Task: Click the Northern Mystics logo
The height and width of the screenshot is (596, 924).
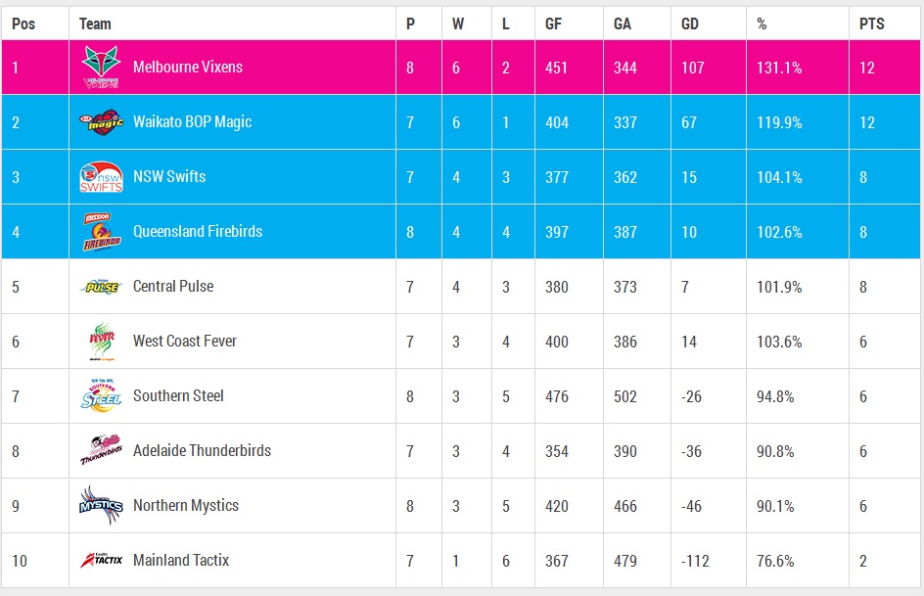Action: coord(101,506)
